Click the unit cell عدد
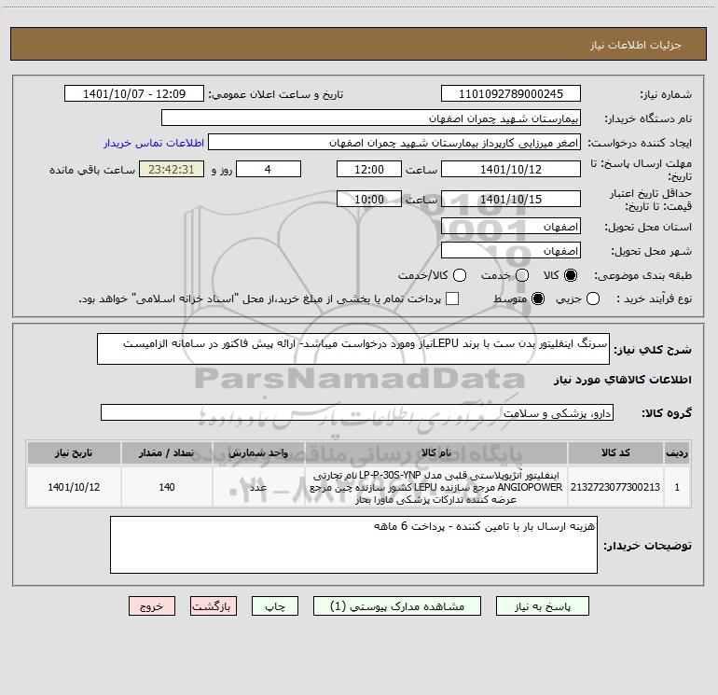This screenshot has width=718, height=695. [258, 487]
